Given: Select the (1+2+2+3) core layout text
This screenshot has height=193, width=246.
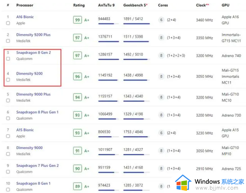Looking at the screenshot, I should tap(176, 56).
